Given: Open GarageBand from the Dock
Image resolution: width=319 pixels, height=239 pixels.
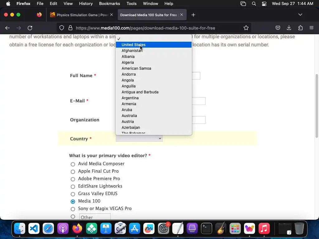Looking at the screenshot, I should coord(221,228).
